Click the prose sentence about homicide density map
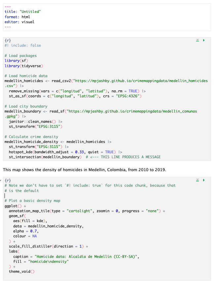This screenshot has height=285, width=215. coord(85,170)
